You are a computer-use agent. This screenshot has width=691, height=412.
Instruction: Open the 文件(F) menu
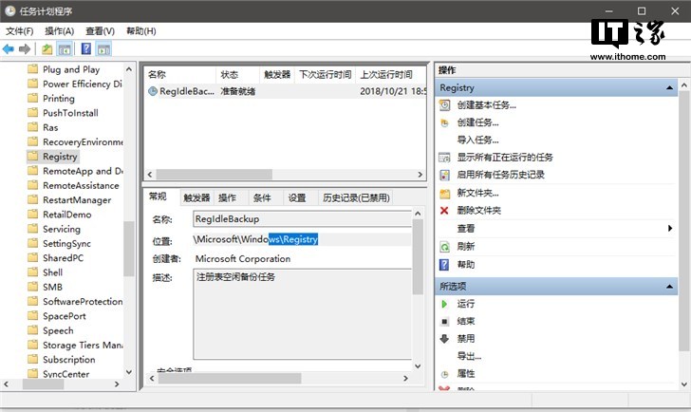click(19, 30)
